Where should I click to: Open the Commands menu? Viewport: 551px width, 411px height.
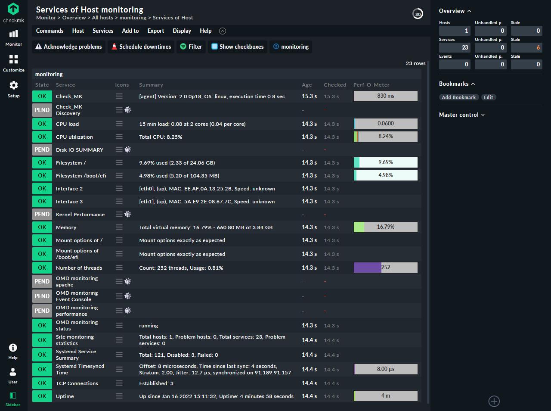(x=50, y=31)
